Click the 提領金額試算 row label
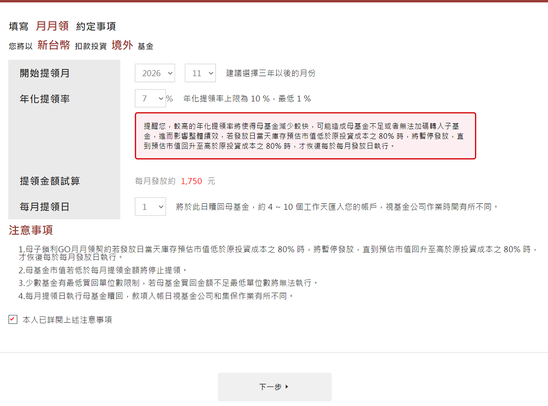The width and height of the screenshot is (548, 406). tap(50, 181)
